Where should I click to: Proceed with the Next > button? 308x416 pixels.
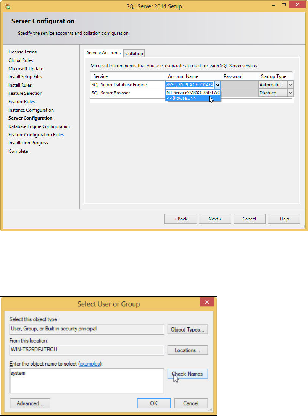(x=215, y=219)
